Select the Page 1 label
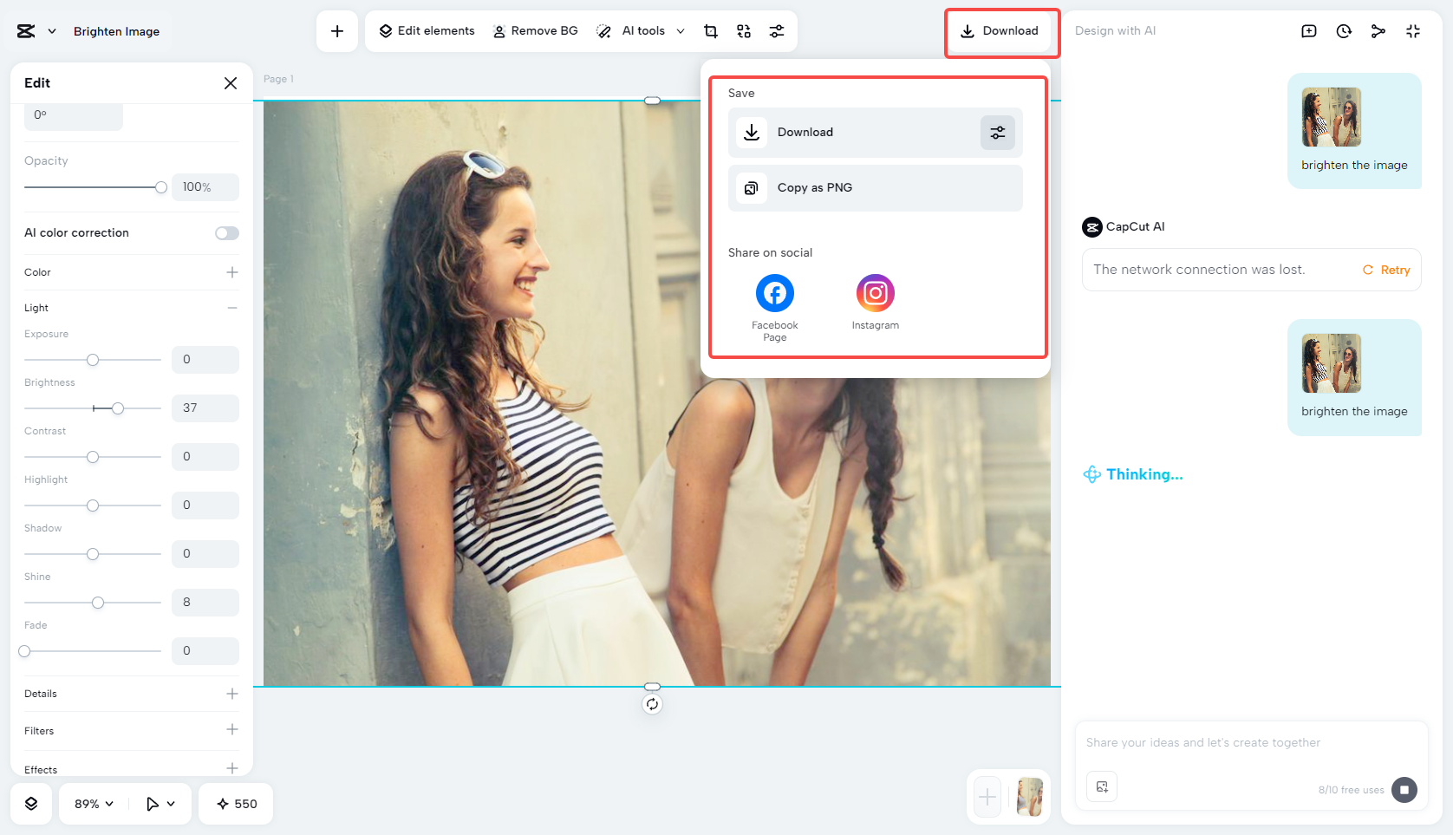The image size is (1453, 835). [x=278, y=79]
